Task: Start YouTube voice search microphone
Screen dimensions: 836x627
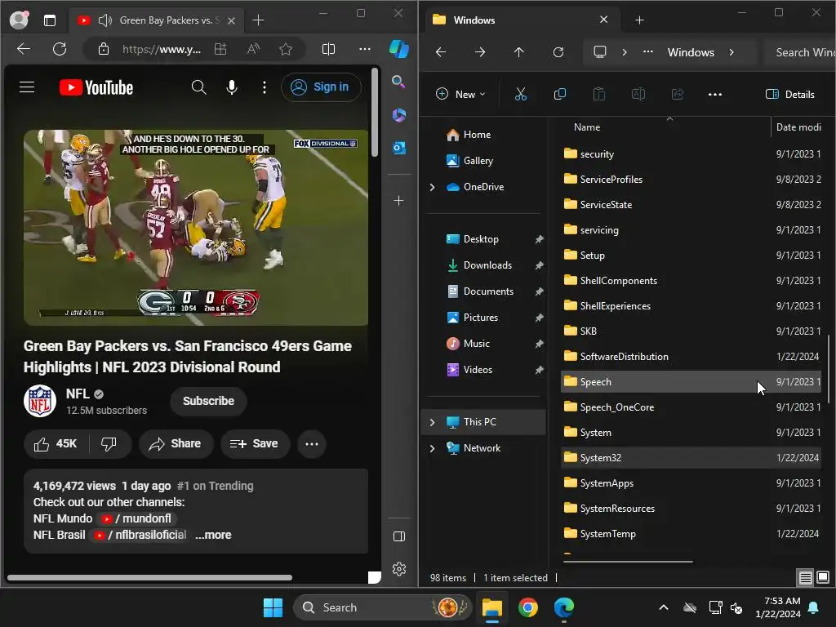Action: click(x=231, y=87)
